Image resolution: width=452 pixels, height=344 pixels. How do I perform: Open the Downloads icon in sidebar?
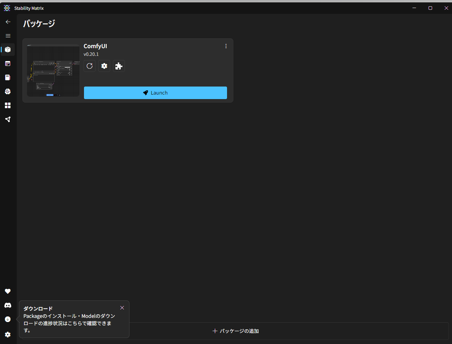pyautogui.click(x=8, y=319)
